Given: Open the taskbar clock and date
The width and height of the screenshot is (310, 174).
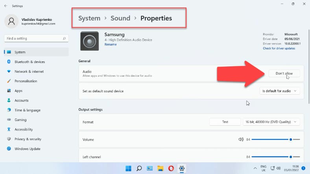Looking at the screenshot, I should (292, 168).
